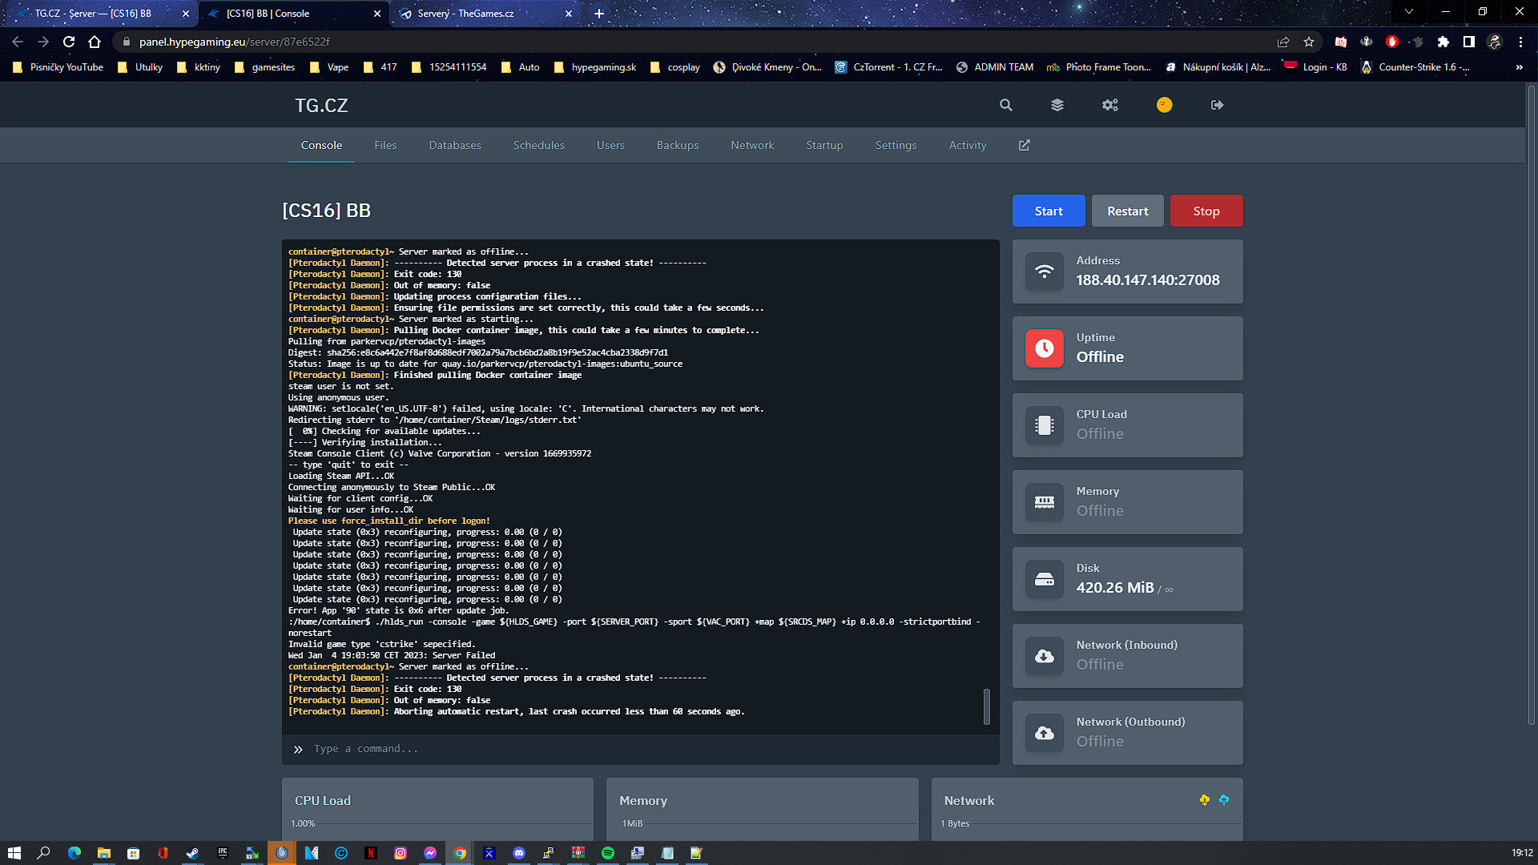Bookmark page with the star icon

(1309, 42)
